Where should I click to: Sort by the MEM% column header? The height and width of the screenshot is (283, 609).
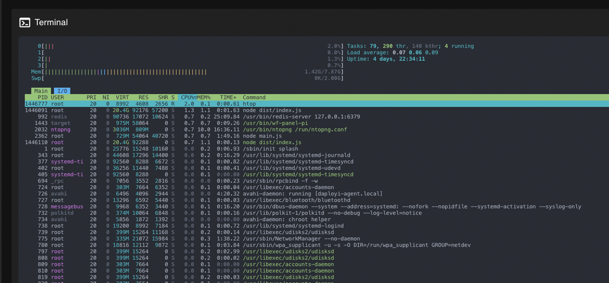tap(204, 97)
